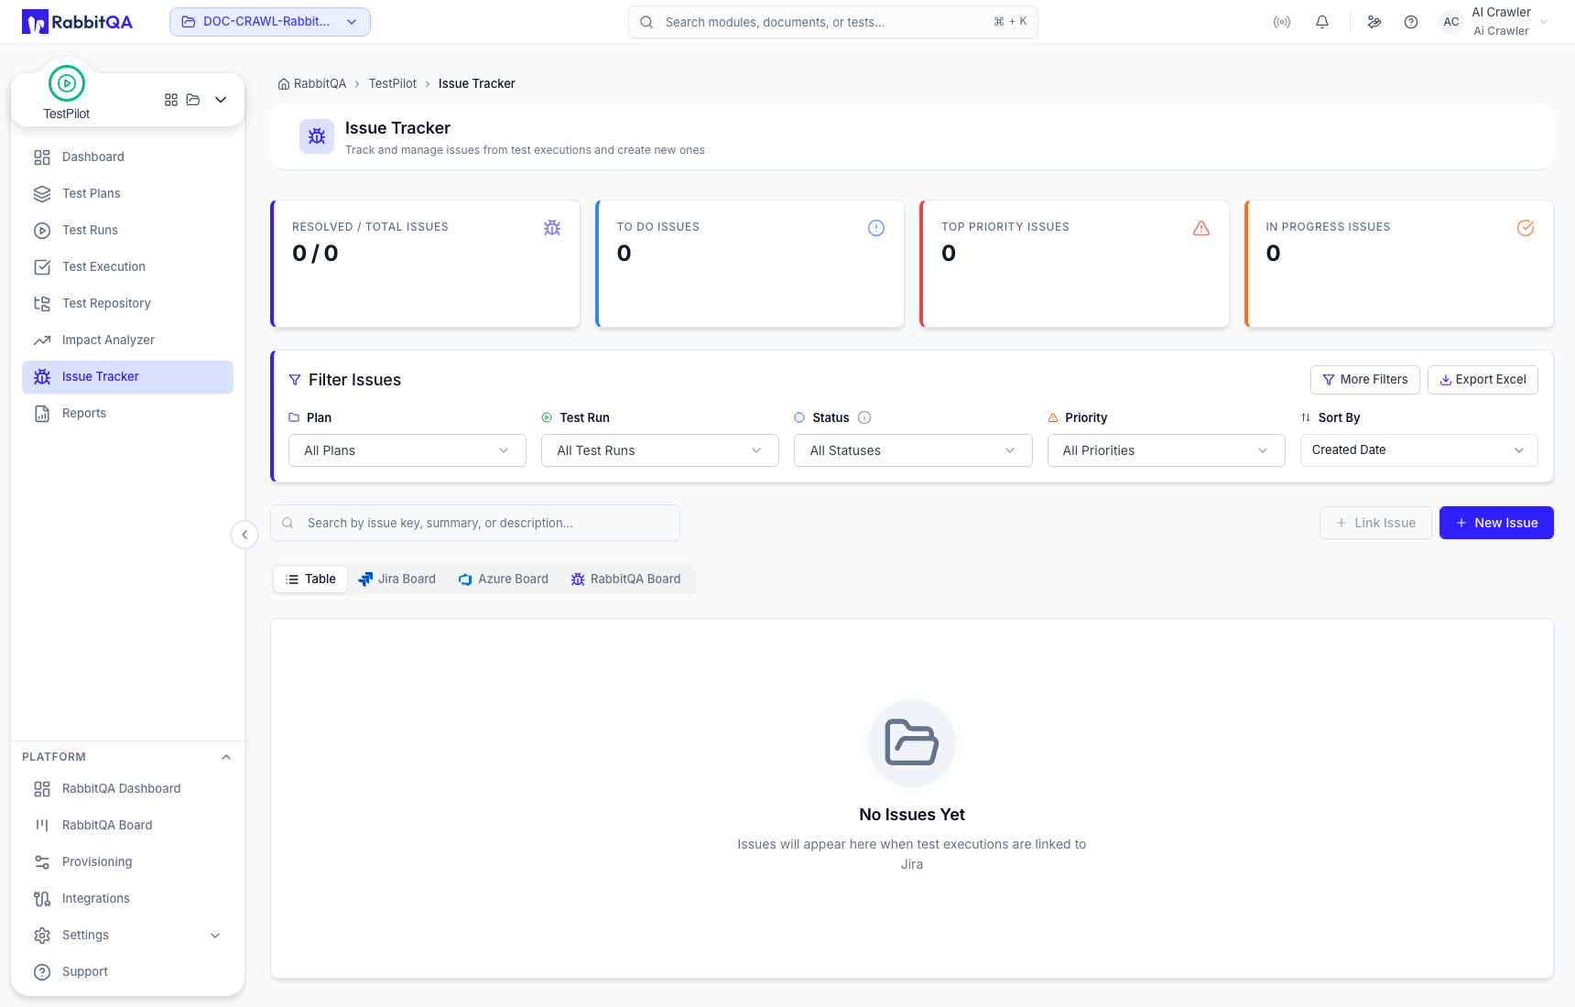Collapse the sidebar with the round arrow button
This screenshot has width=1575, height=1007.
pos(244,535)
